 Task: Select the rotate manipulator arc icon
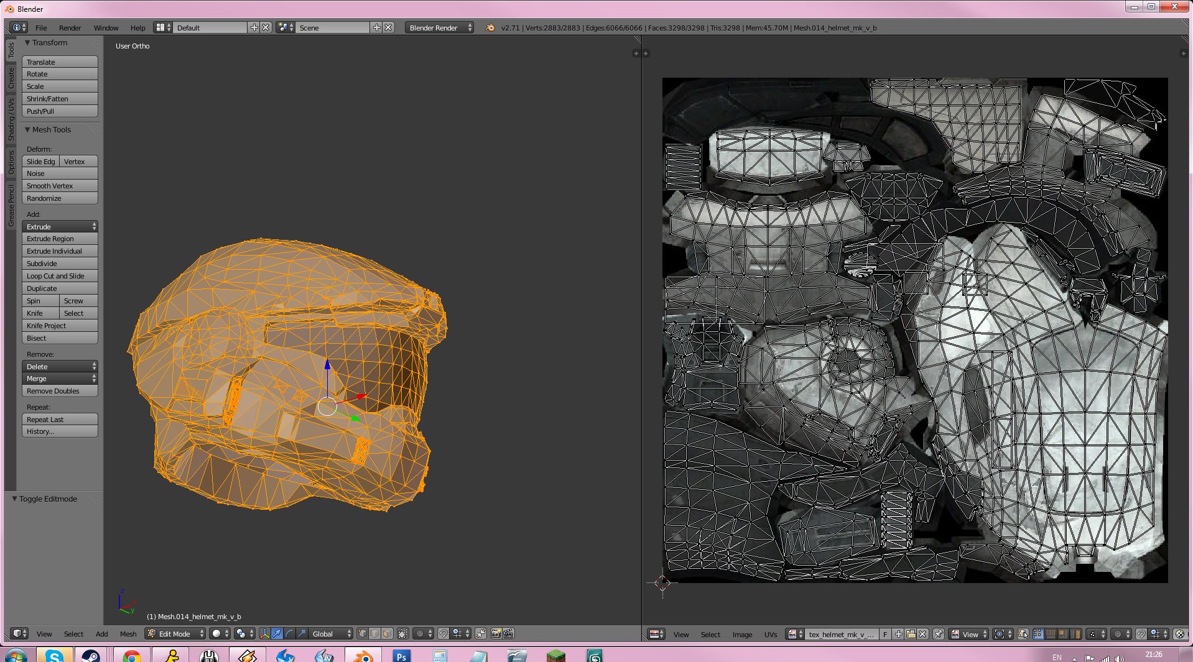tap(289, 633)
